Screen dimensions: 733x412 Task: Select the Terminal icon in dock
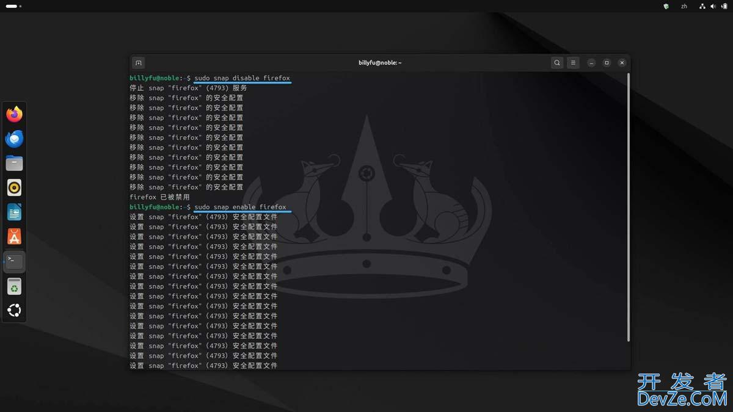click(x=14, y=261)
